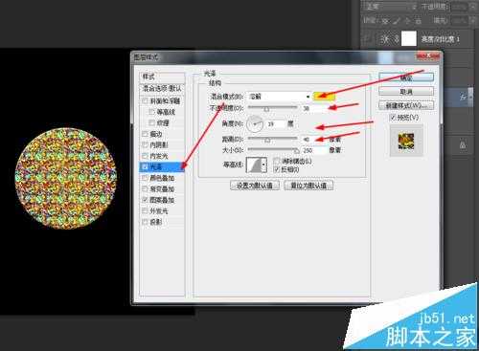Close the 图层样式 dialog with red X
This screenshot has height=351, width=479.
428,55
